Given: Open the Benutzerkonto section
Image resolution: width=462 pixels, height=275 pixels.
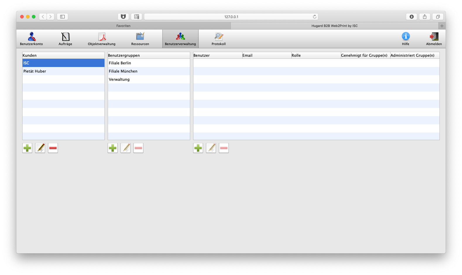Looking at the screenshot, I should coord(31,39).
